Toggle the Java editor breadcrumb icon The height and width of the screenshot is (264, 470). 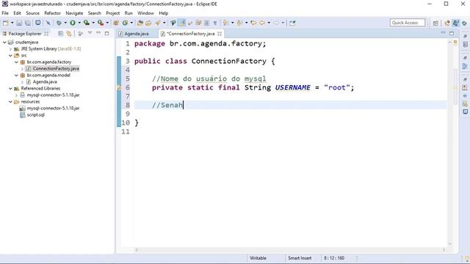(x=173, y=23)
